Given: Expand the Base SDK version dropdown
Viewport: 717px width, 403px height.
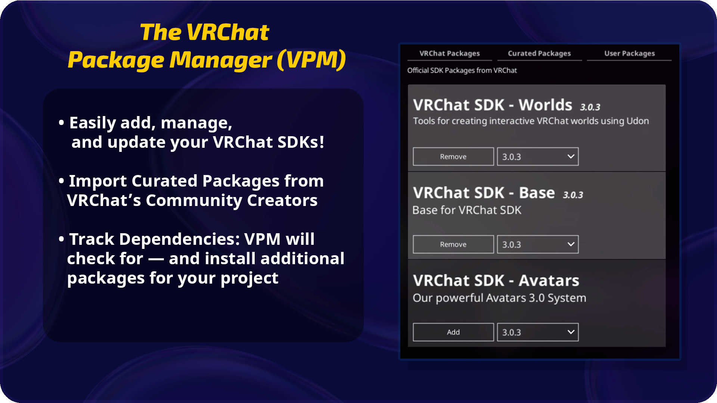Looking at the screenshot, I should pos(537,244).
